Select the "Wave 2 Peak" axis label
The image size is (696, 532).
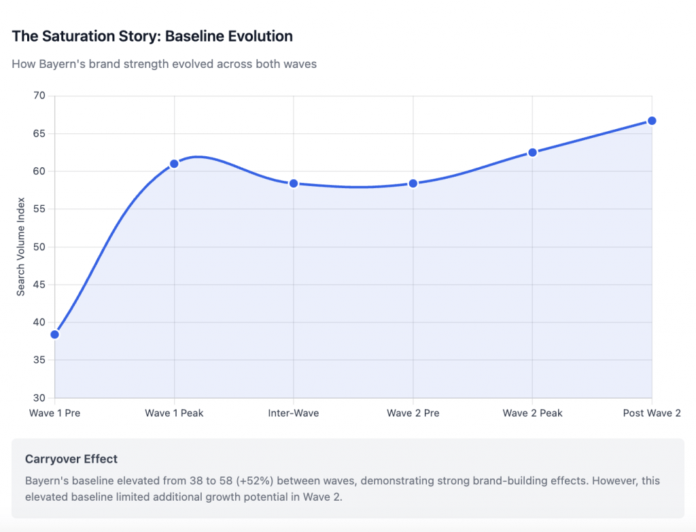[532, 413]
